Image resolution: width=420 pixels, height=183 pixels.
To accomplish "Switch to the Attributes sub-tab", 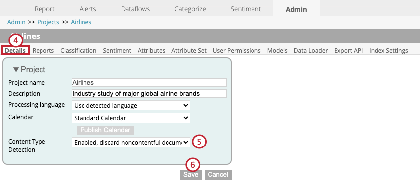I will click(151, 51).
